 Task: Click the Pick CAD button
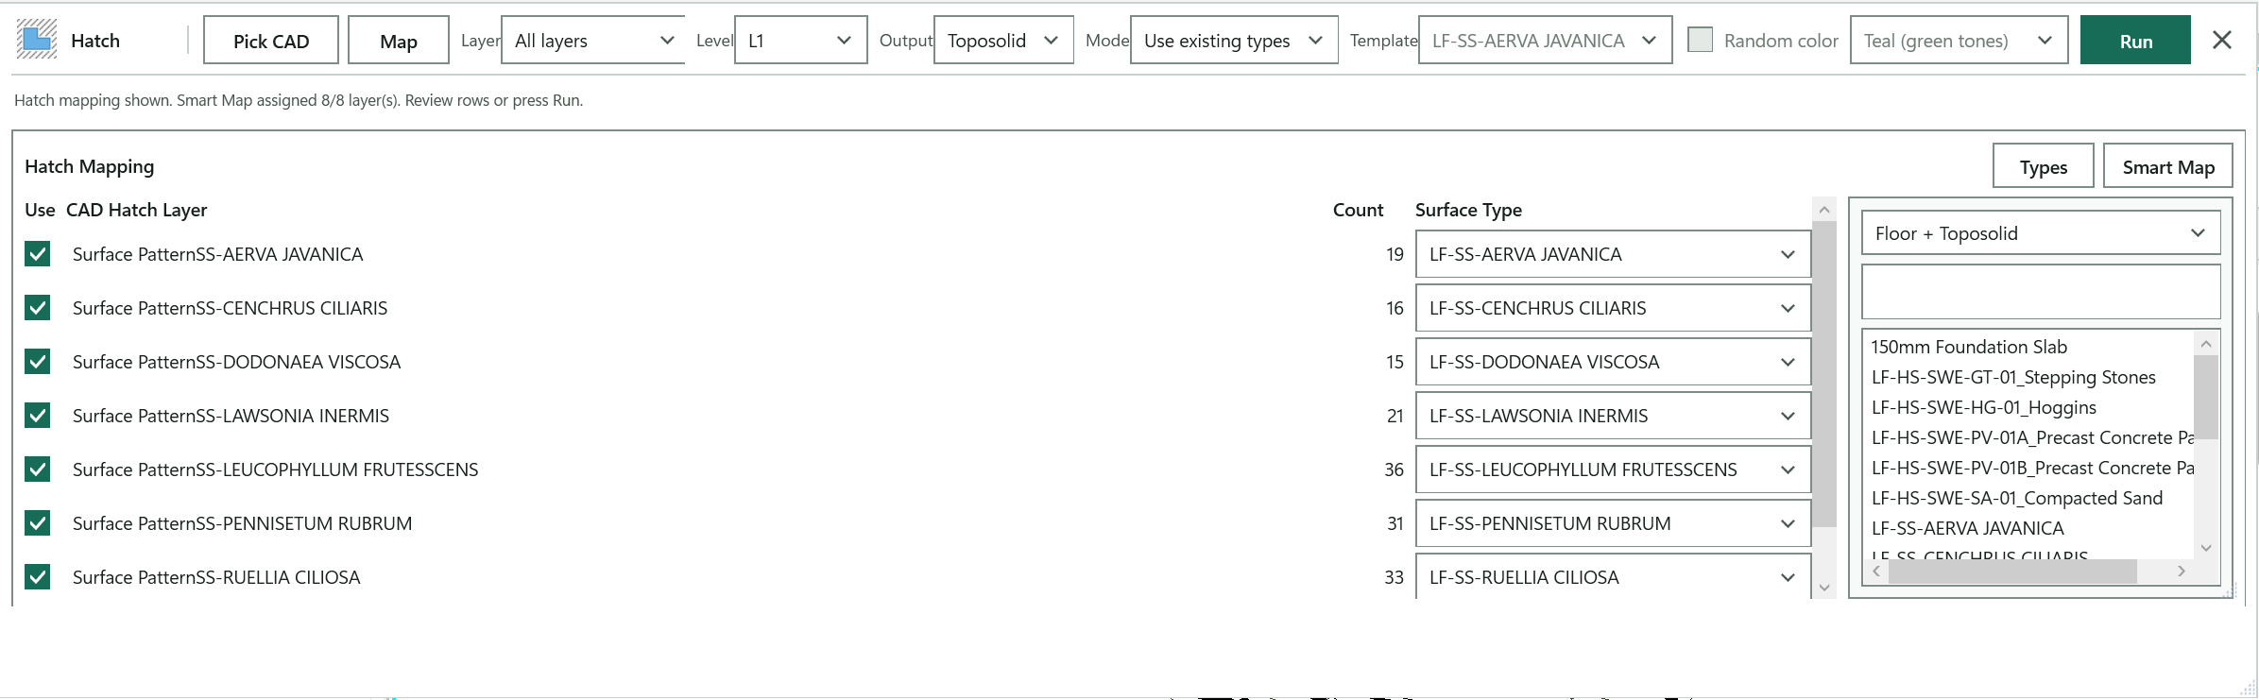pyautogui.click(x=271, y=40)
